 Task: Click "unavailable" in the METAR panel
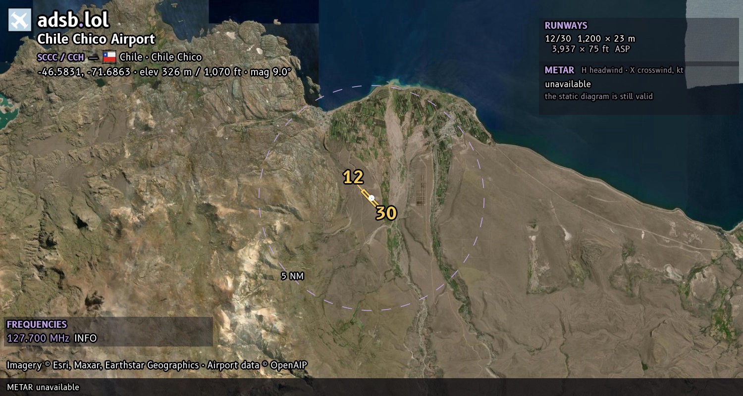point(568,84)
